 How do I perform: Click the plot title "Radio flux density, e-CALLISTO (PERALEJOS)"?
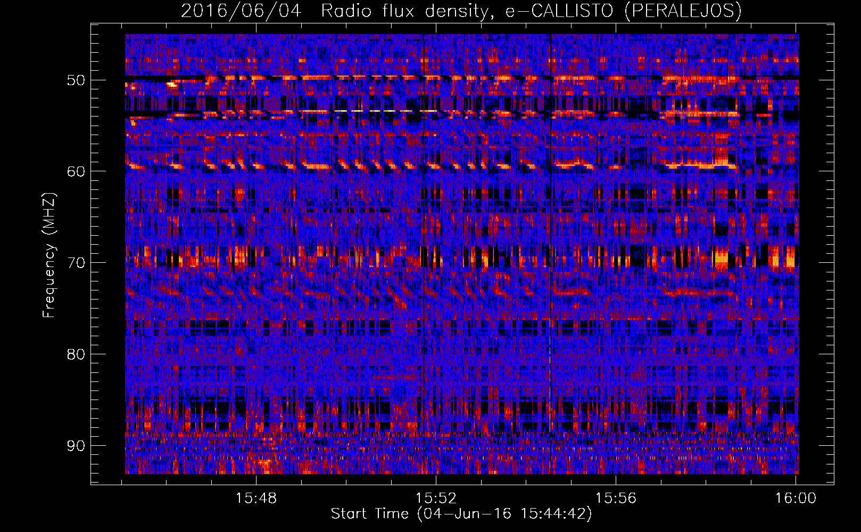coord(531,11)
